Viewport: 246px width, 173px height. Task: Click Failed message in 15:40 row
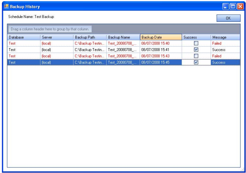225,44
